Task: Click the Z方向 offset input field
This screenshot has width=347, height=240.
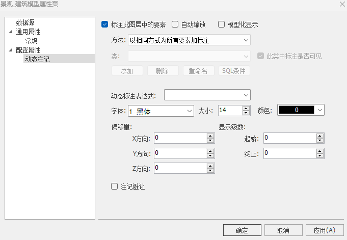Action: click(180, 168)
